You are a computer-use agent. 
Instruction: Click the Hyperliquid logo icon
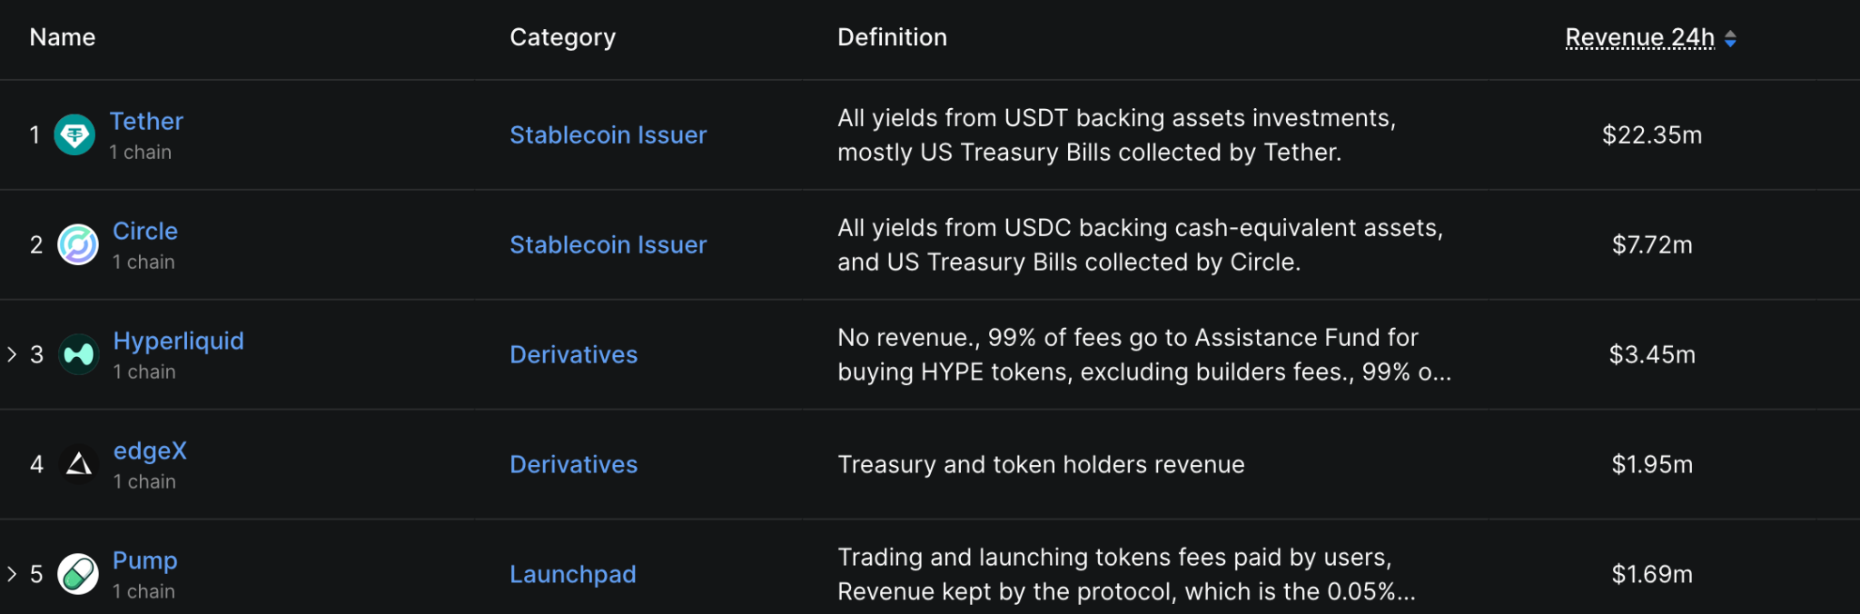click(x=79, y=354)
